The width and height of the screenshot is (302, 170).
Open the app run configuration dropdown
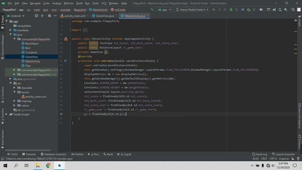tap(165, 9)
